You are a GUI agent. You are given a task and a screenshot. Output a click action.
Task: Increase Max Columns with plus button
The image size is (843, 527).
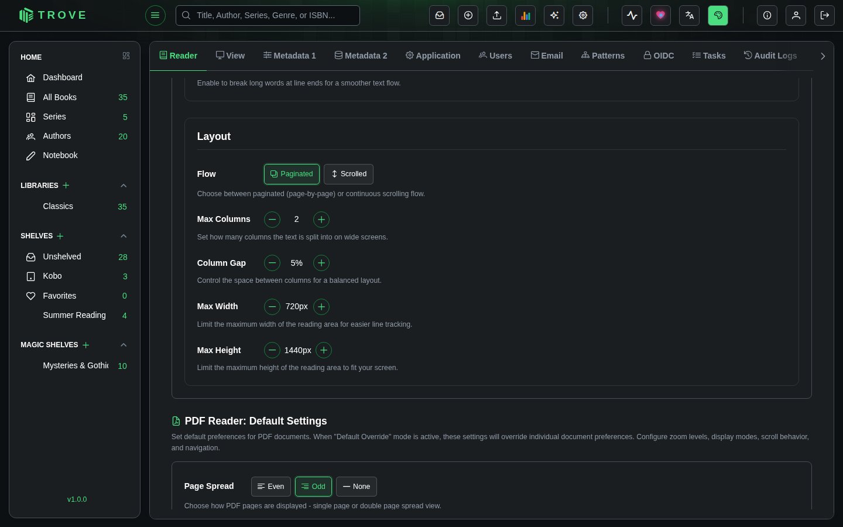click(x=321, y=220)
